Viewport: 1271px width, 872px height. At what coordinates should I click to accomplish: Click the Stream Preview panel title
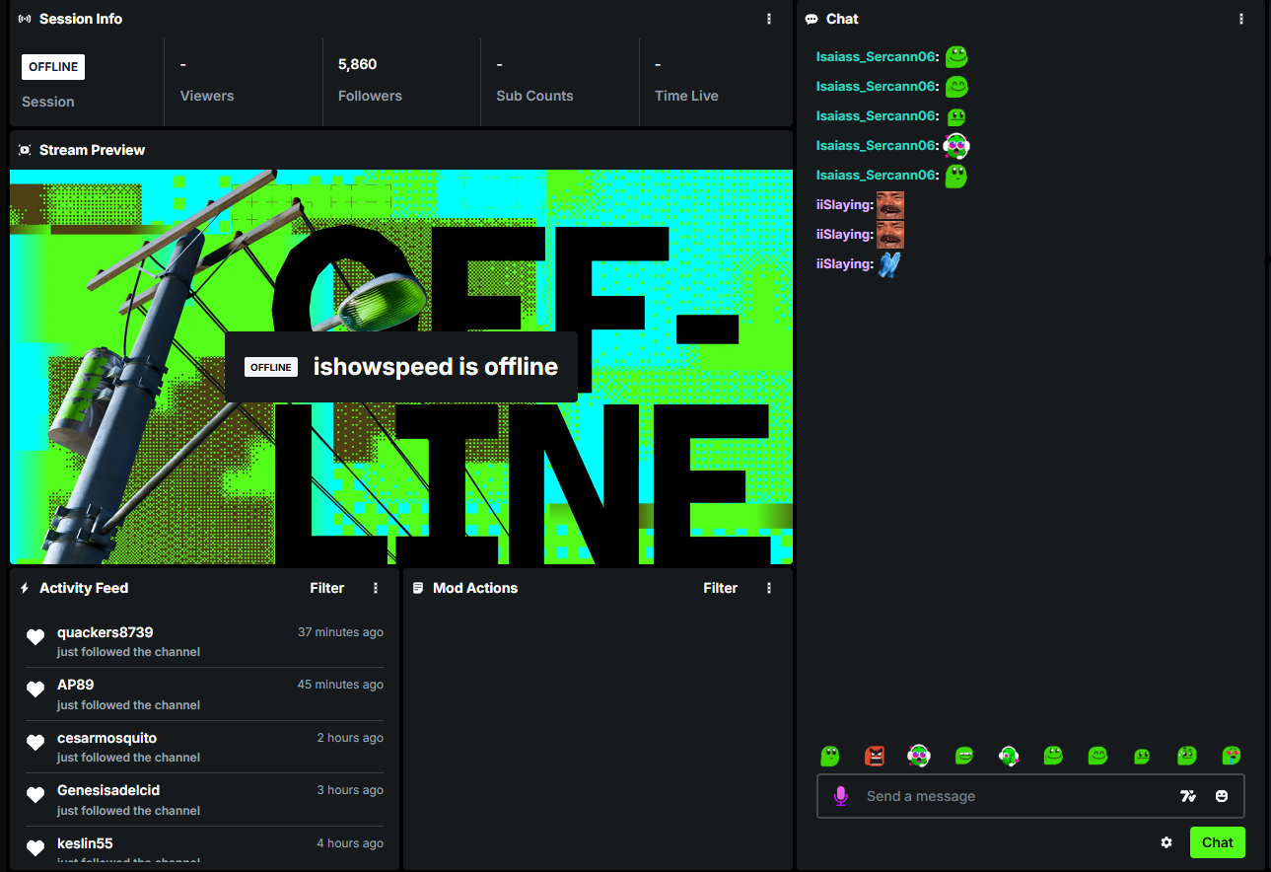pos(92,150)
